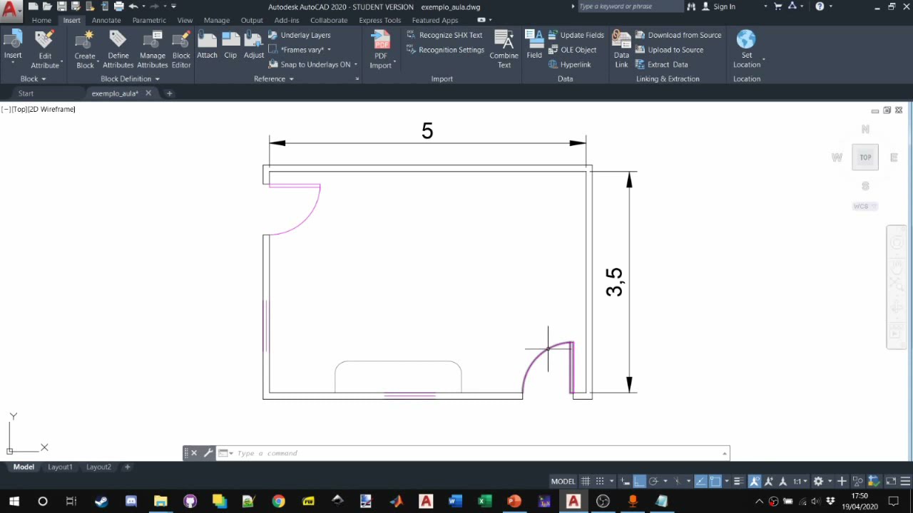Image resolution: width=913 pixels, height=513 pixels.
Task: Open the annotation scale 1:1 dropdown
Action: click(802, 481)
